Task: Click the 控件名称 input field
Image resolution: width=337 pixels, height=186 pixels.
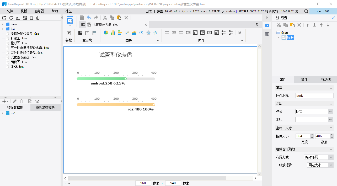Action: (314, 96)
